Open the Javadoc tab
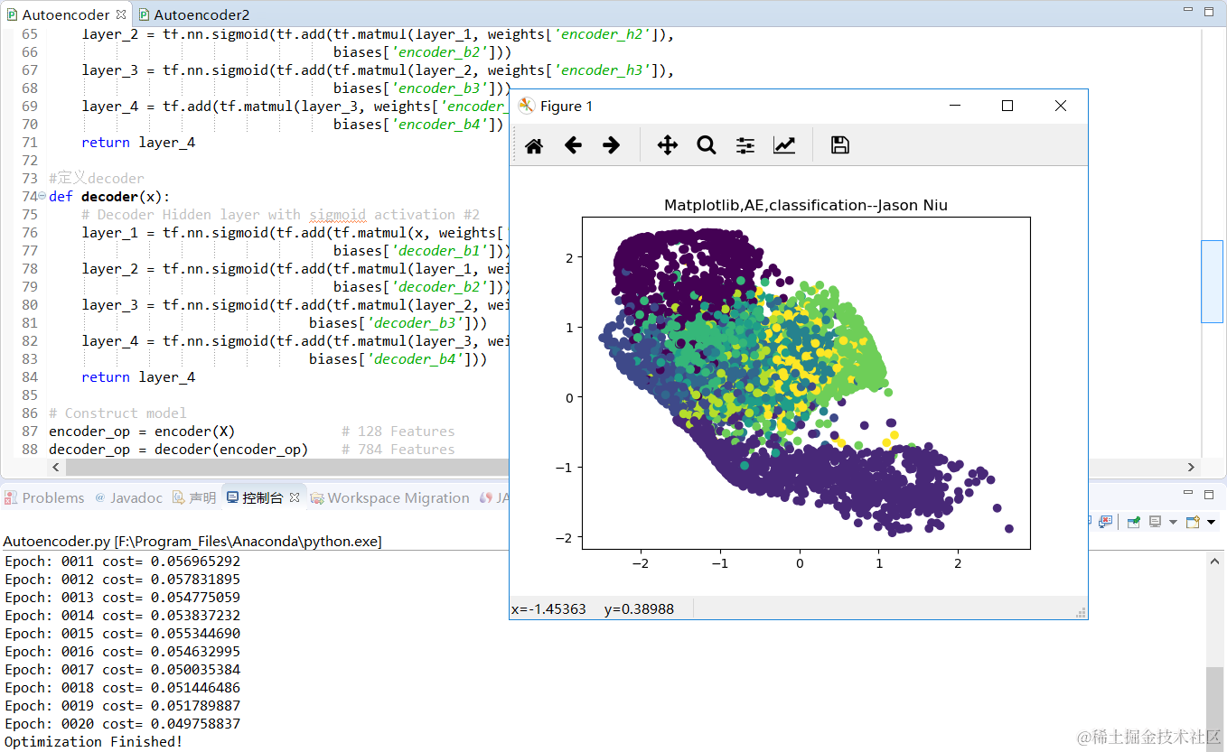Image resolution: width=1227 pixels, height=752 pixels. coord(129,497)
